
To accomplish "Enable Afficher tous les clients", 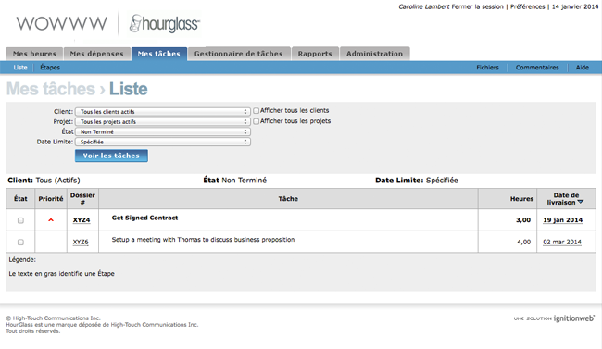I will coord(256,110).
